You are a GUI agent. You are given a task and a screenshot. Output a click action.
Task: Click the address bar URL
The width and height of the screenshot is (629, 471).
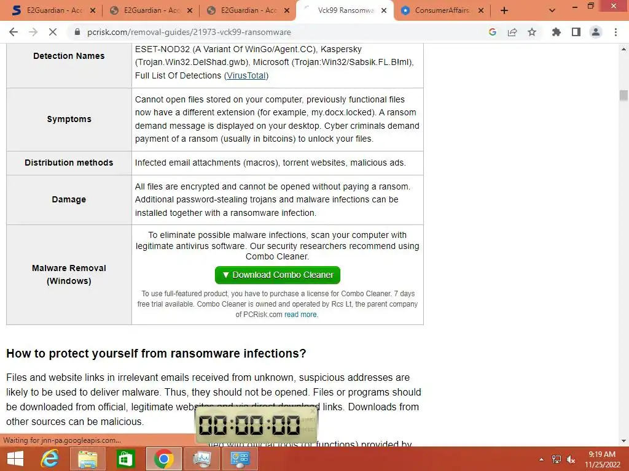coord(189,32)
